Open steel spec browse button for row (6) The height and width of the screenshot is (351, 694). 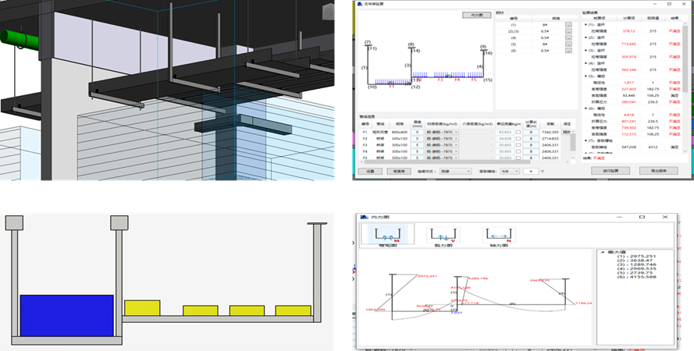[x=568, y=51]
